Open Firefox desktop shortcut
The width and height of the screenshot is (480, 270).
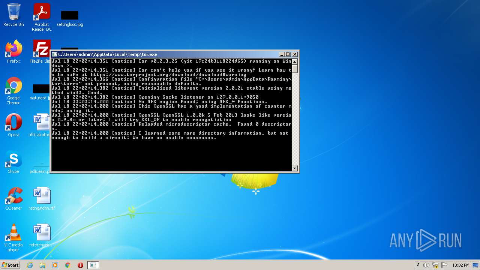13,52
